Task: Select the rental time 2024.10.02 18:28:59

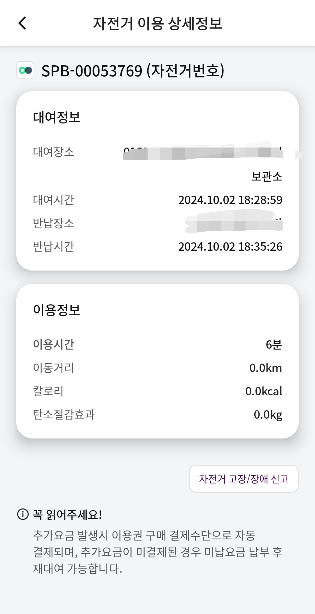Action: point(230,200)
